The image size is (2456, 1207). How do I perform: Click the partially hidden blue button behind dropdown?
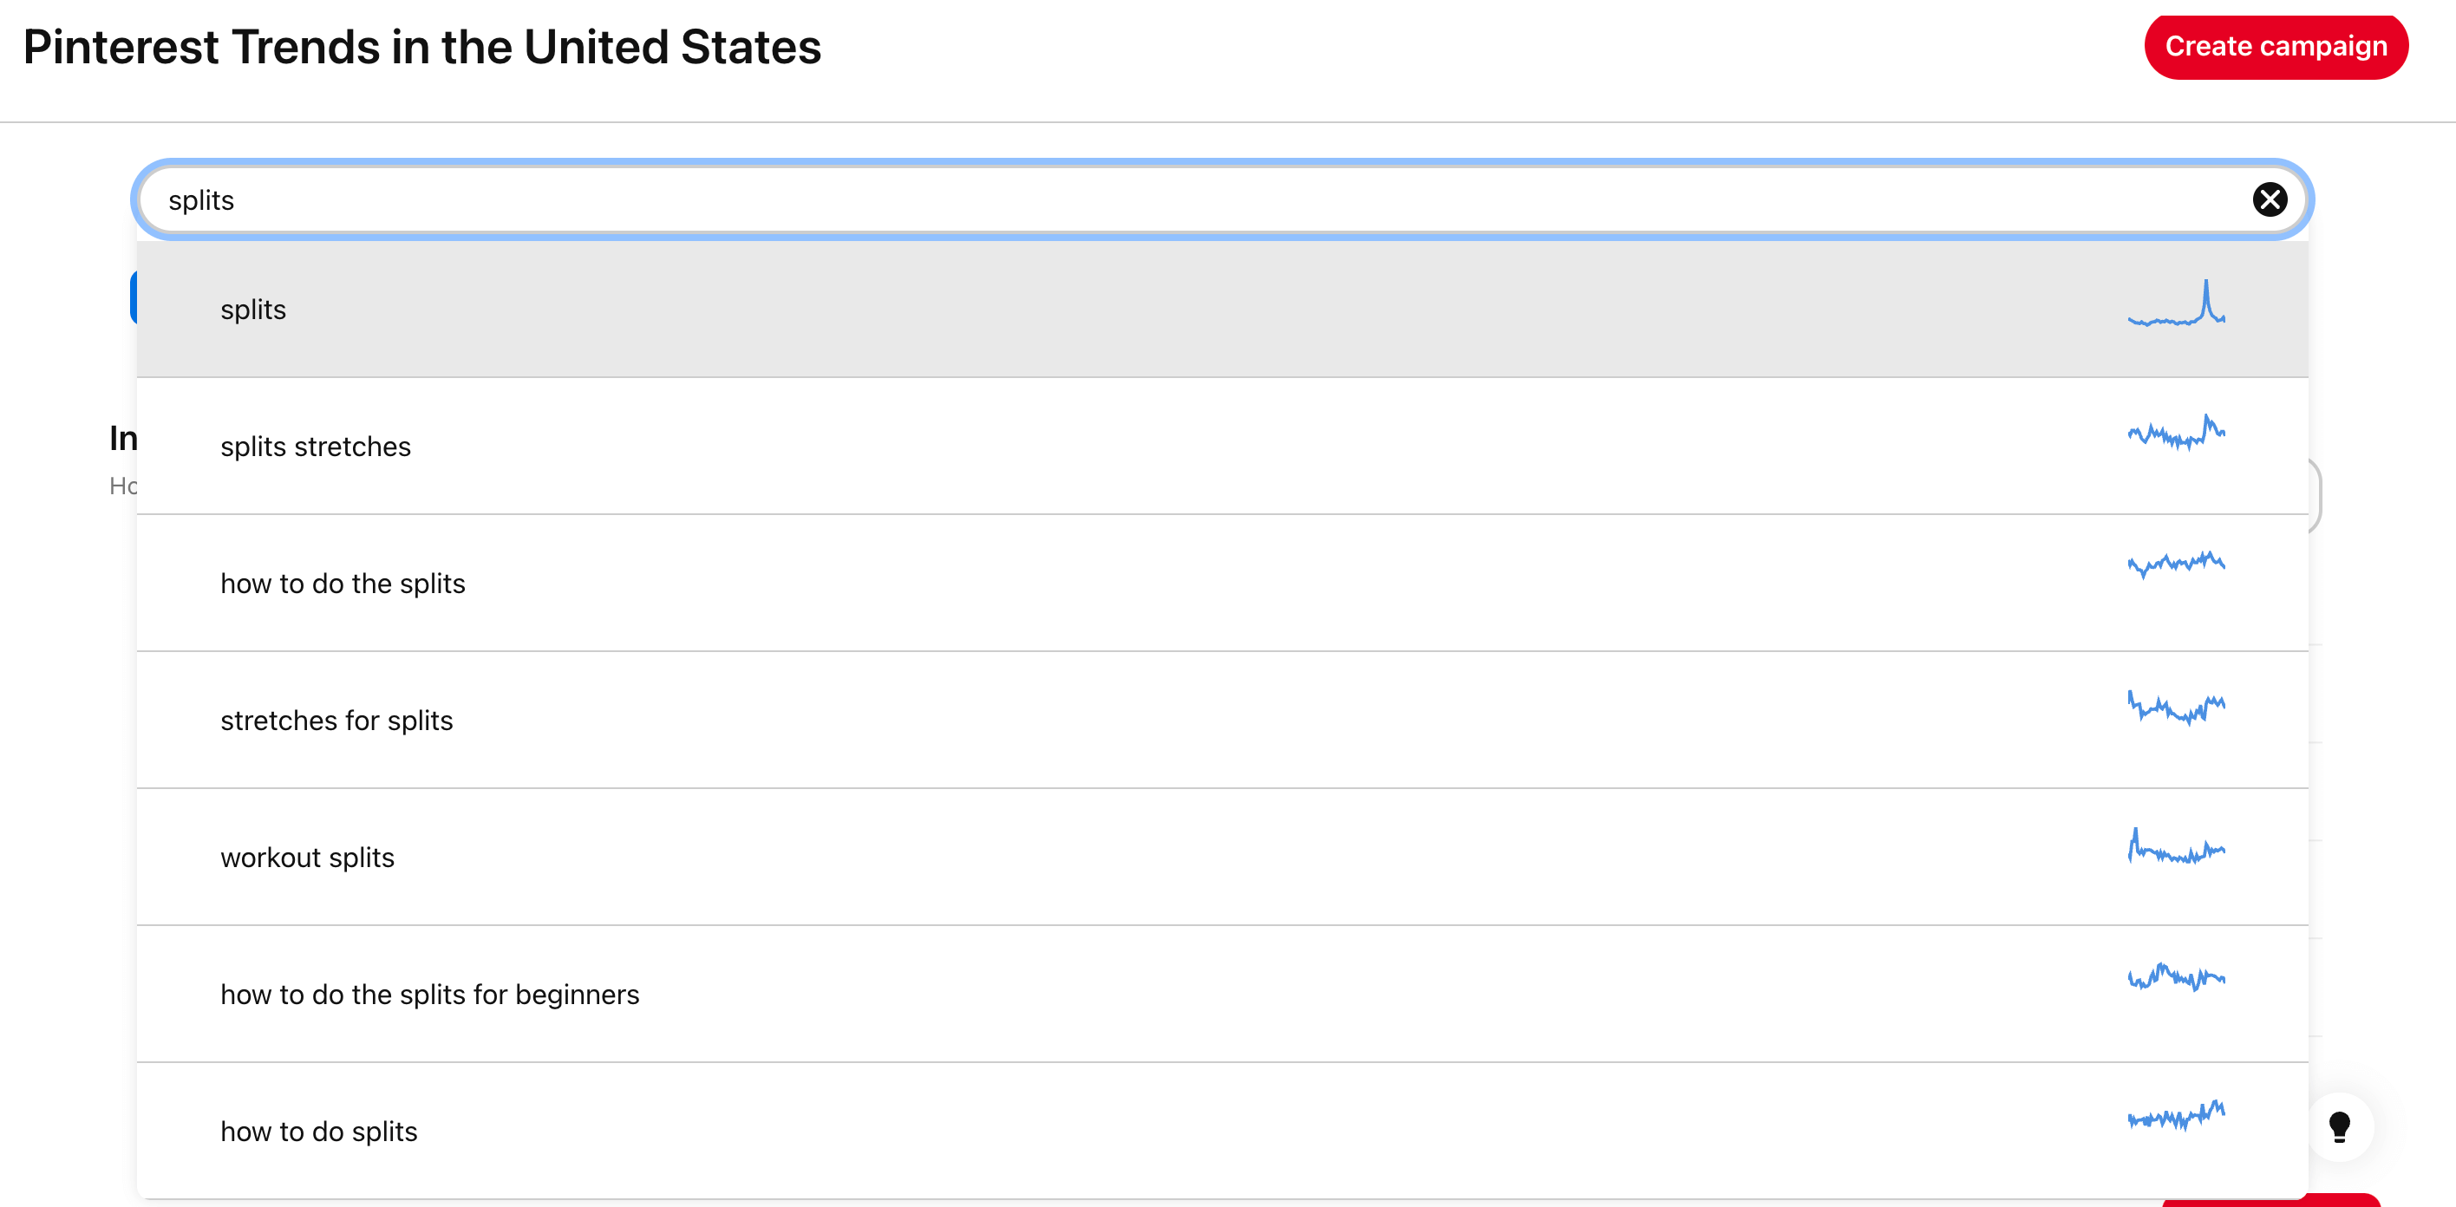134,297
